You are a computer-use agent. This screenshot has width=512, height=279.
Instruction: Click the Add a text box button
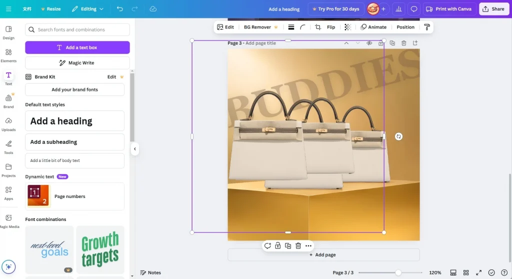(x=77, y=47)
